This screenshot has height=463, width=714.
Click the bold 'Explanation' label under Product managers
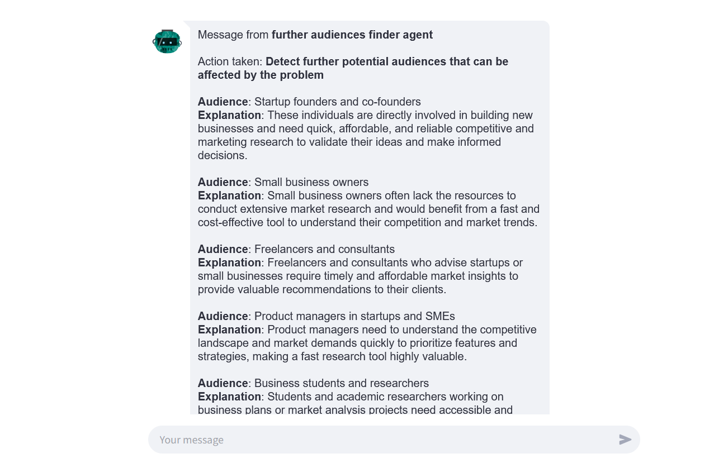229,330
